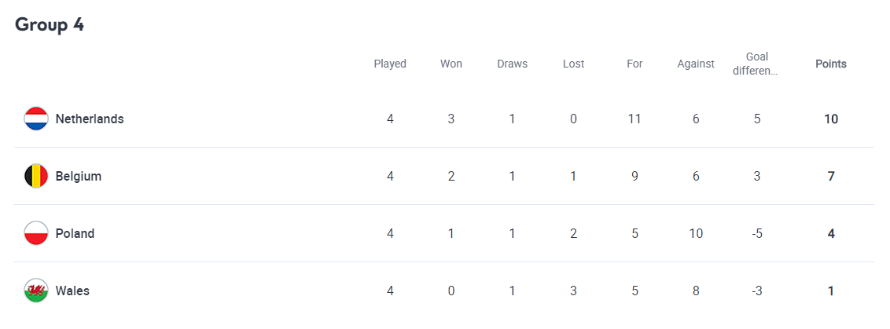
Task: Open the Netherlands team link
Action: [x=90, y=119]
